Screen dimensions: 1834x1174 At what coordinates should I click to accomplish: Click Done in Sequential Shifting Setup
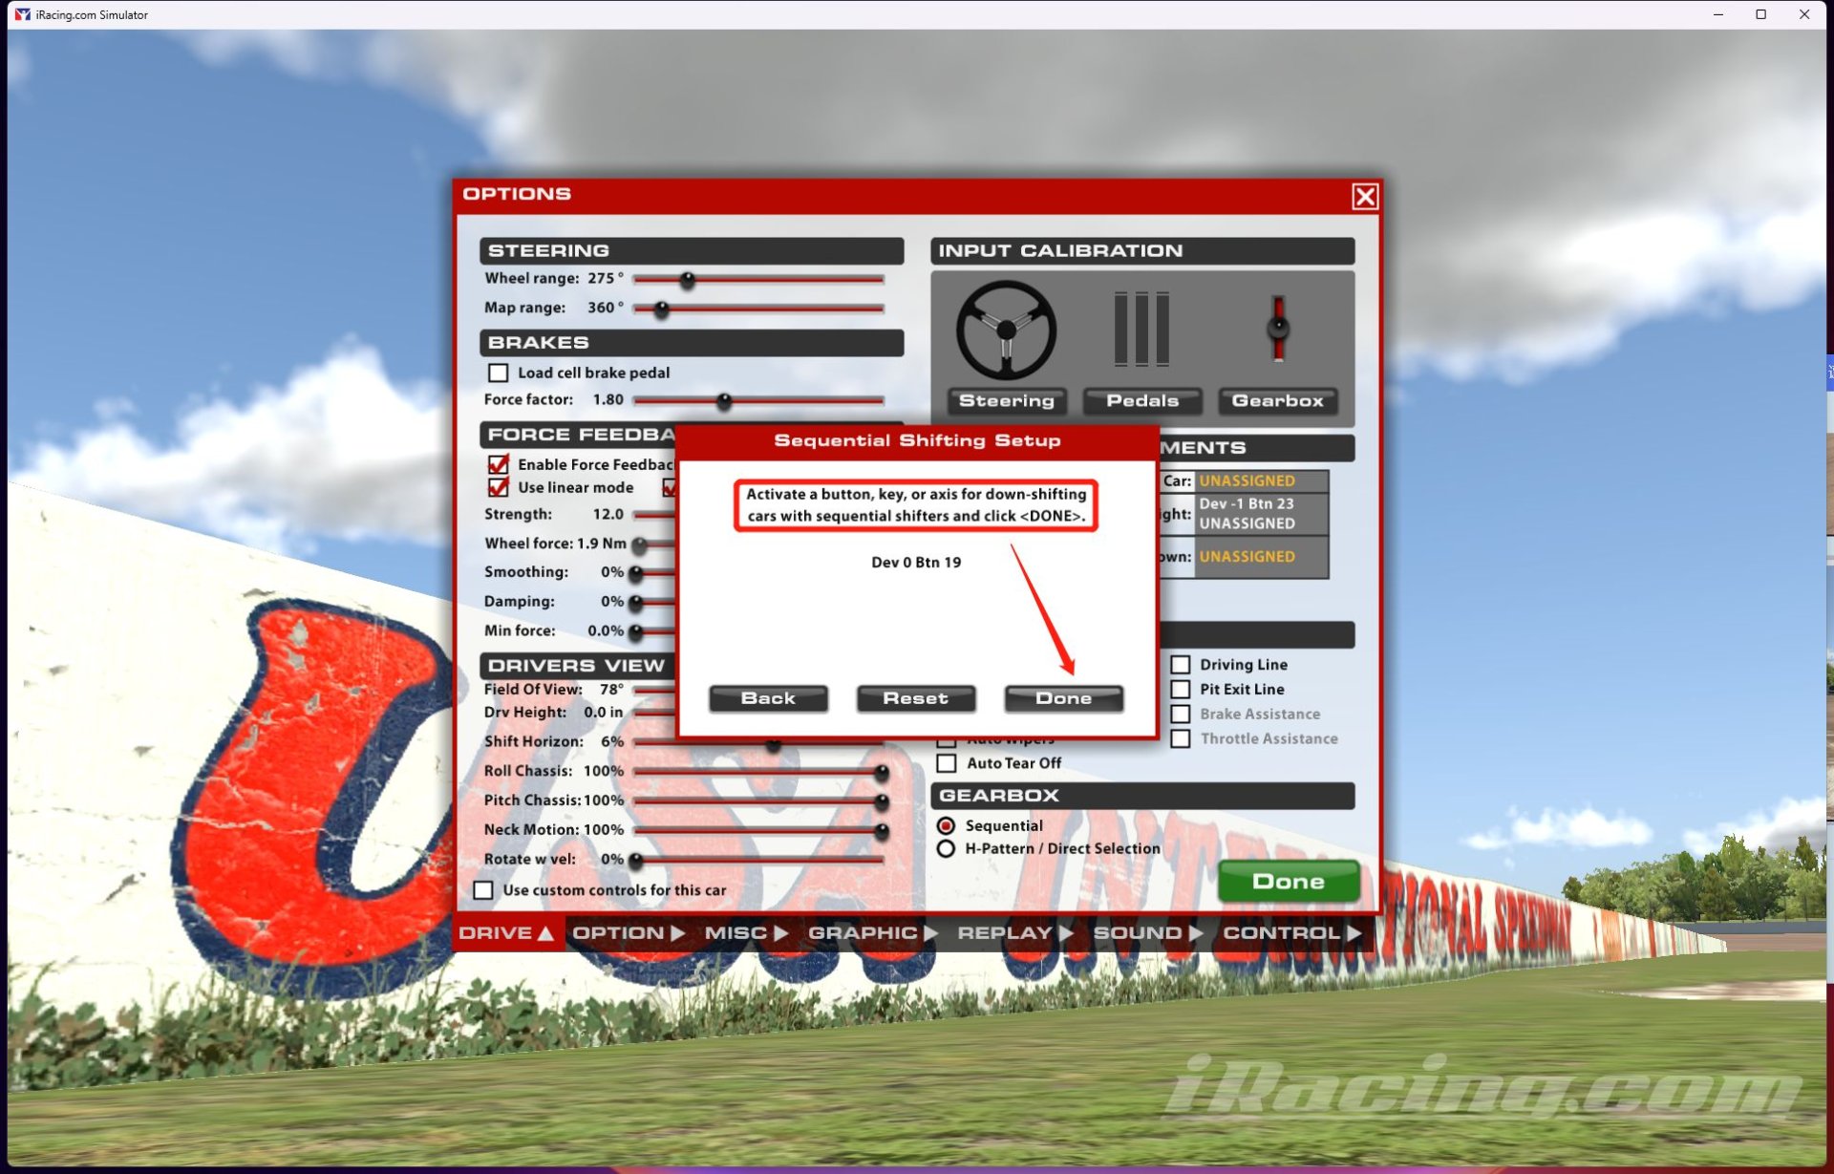tap(1064, 696)
